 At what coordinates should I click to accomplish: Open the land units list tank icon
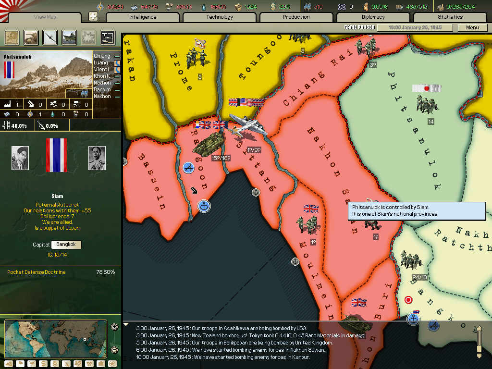click(31, 37)
